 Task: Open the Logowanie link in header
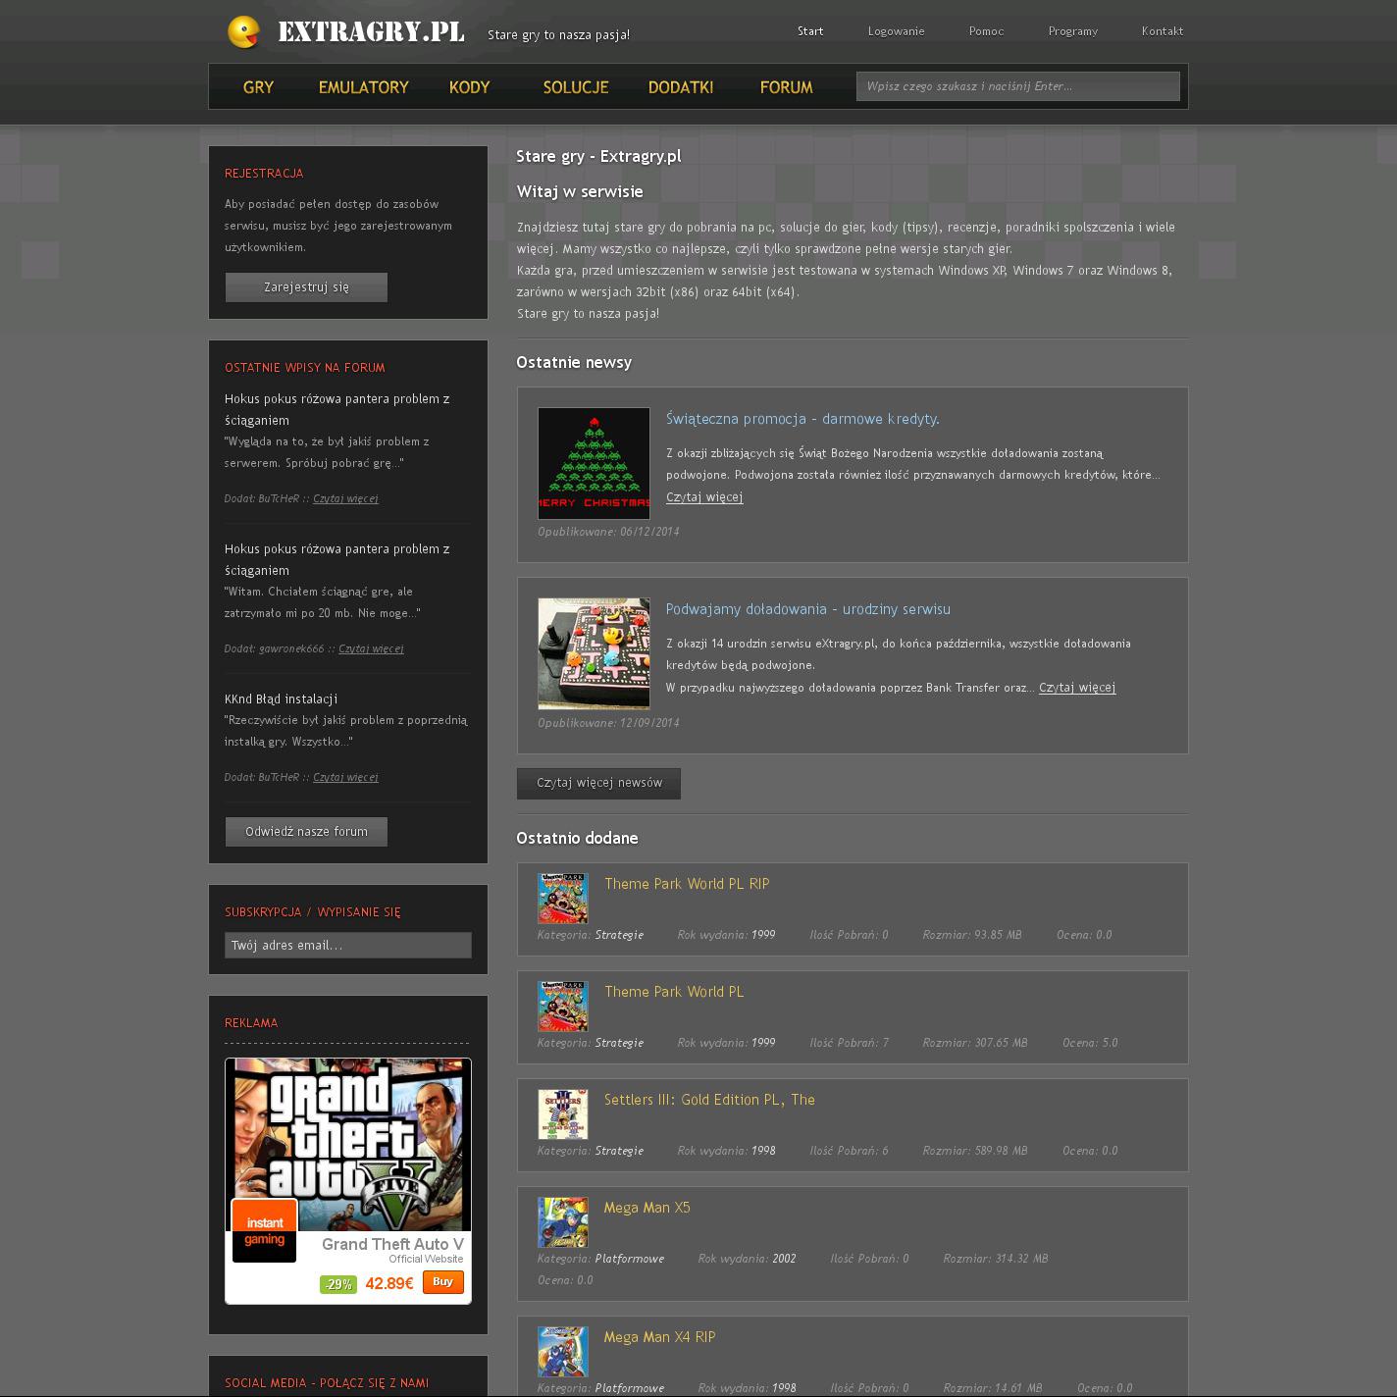coord(896,31)
